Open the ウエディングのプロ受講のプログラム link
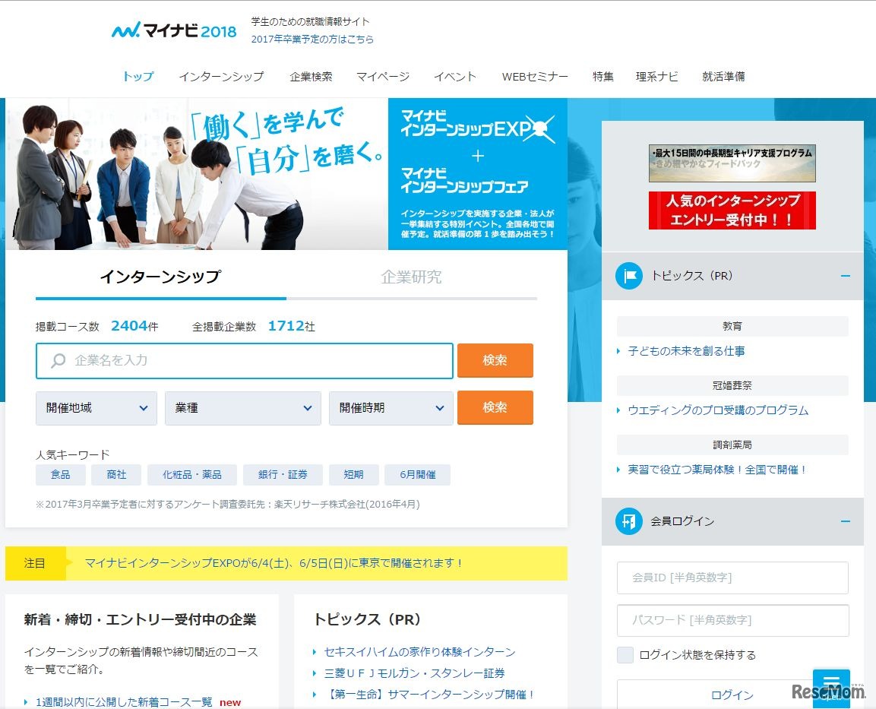The height and width of the screenshot is (709, 876). point(718,410)
